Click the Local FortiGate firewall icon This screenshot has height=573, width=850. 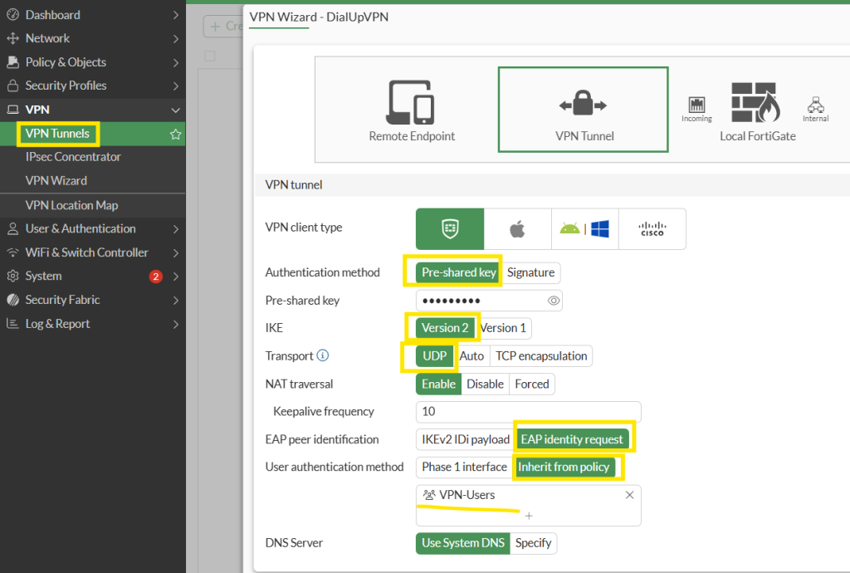pyautogui.click(x=754, y=104)
